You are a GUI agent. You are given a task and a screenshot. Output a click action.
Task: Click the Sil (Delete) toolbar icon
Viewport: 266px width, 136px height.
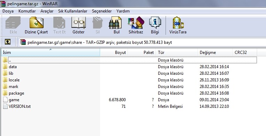(x=98, y=23)
